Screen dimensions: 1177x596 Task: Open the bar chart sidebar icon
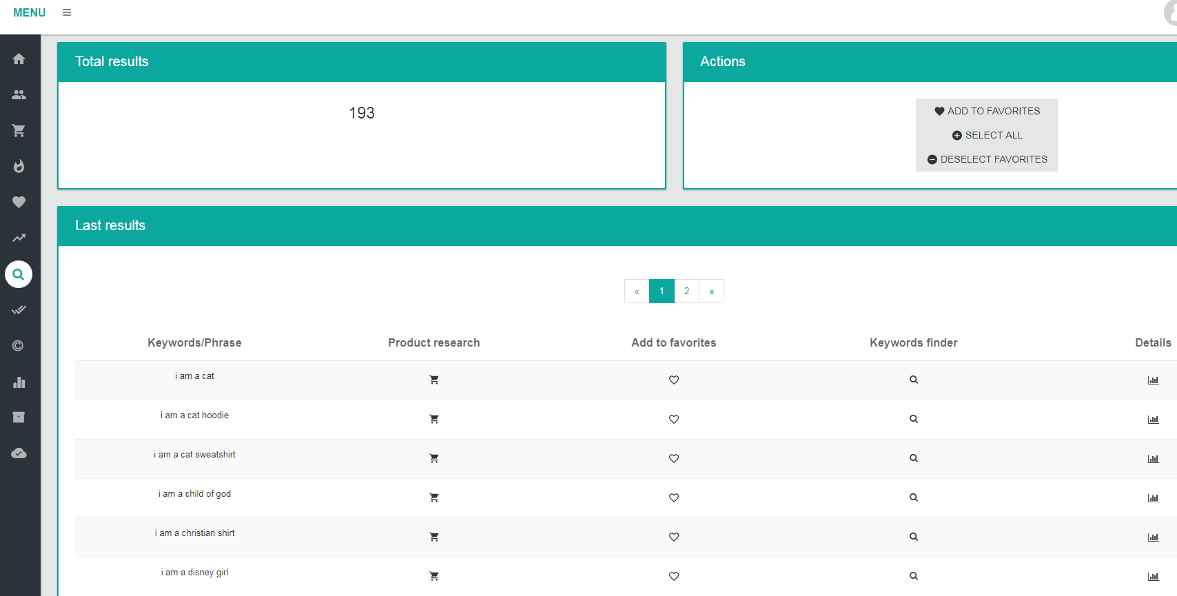(x=19, y=382)
